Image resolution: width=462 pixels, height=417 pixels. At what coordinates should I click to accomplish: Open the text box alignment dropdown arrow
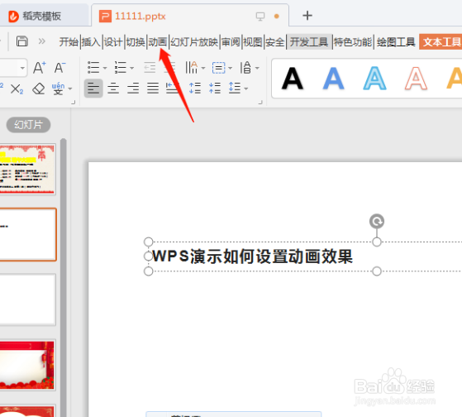(x=230, y=68)
